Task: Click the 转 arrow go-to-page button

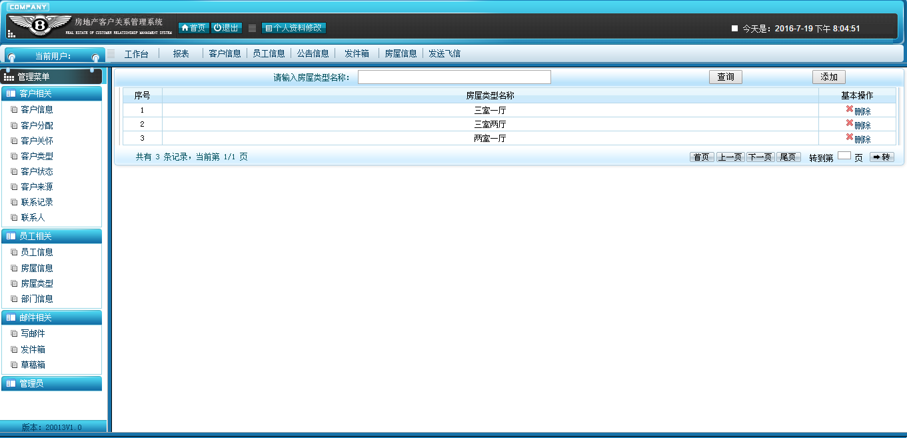Action: click(x=882, y=157)
